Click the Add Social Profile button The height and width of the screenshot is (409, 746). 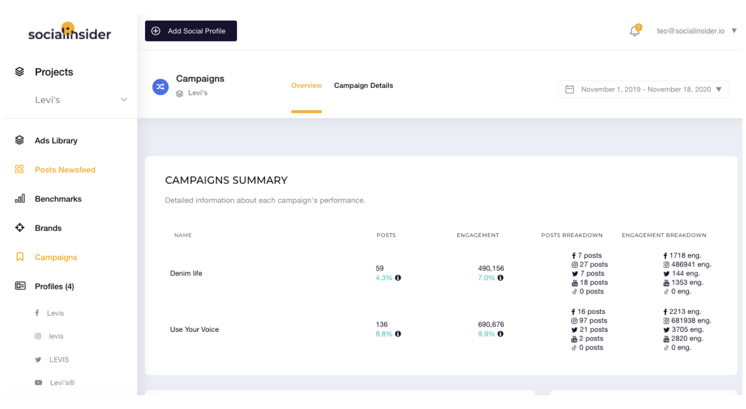[x=191, y=31]
